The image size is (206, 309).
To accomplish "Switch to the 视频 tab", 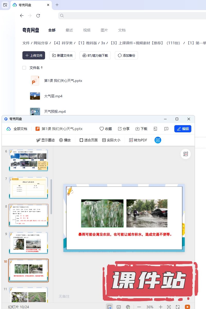I will 87,30.
